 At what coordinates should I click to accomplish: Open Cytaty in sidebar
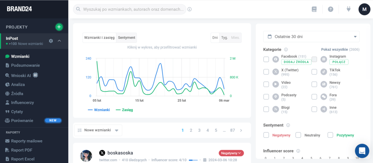coord(17,112)
